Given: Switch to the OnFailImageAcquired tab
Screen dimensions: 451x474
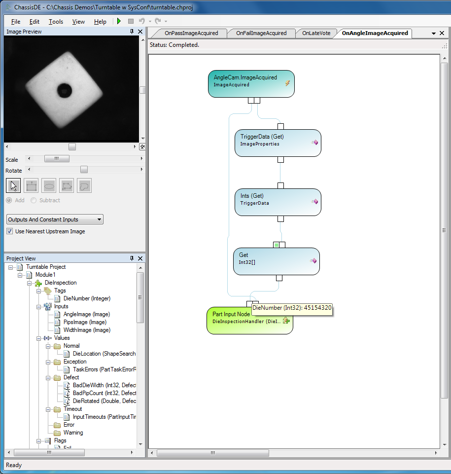Looking at the screenshot, I should [261, 33].
